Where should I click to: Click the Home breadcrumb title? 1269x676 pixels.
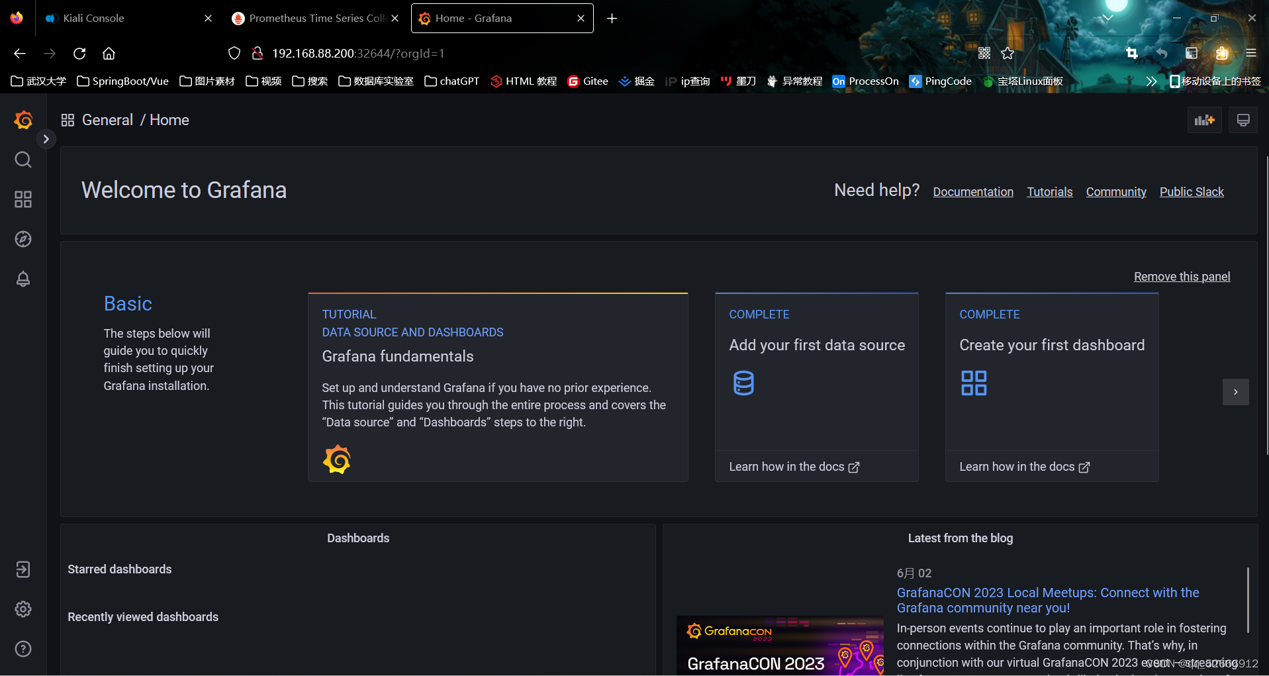pyautogui.click(x=169, y=120)
